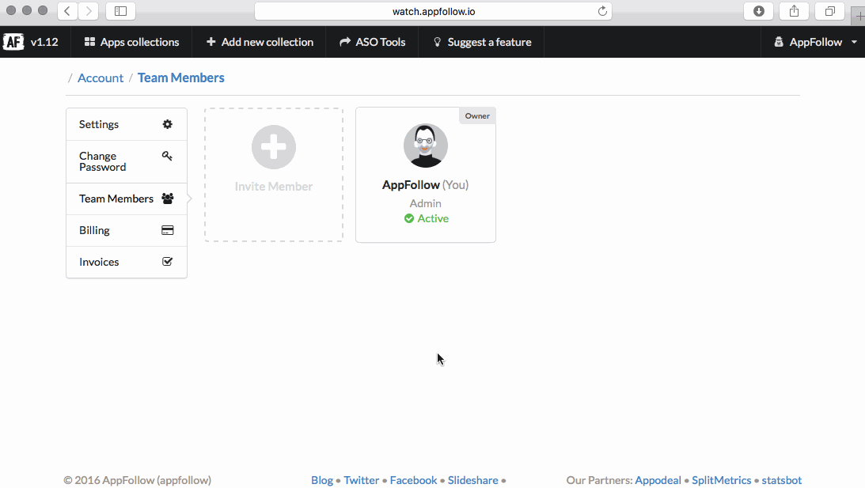Screen dimensions: 865x488
Task: Click the Billing credit card icon
Action: point(167,230)
